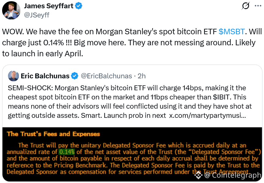Click the highlighted 0.14% in the image
This screenshot has height=183, width=264.
[x=67, y=152]
